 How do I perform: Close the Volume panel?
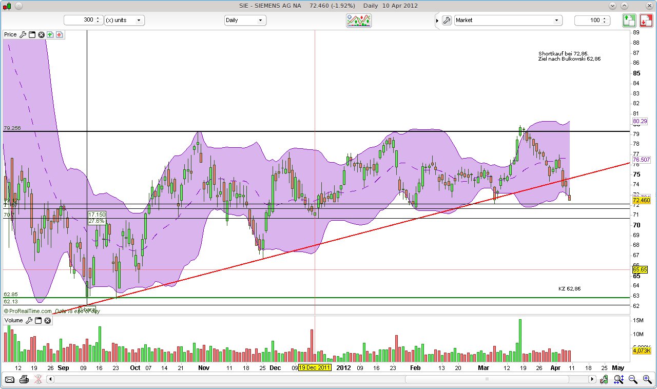[x=47, y=320]
